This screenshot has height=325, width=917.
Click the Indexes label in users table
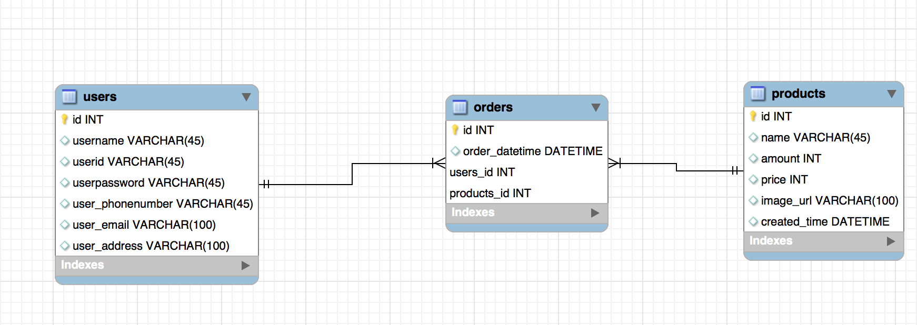pyautogui.click(x=83, y=265)
